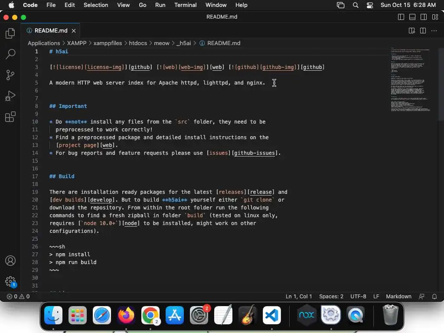Change encoding via UTF-8

pyautogui.click(x=358, y=297)
